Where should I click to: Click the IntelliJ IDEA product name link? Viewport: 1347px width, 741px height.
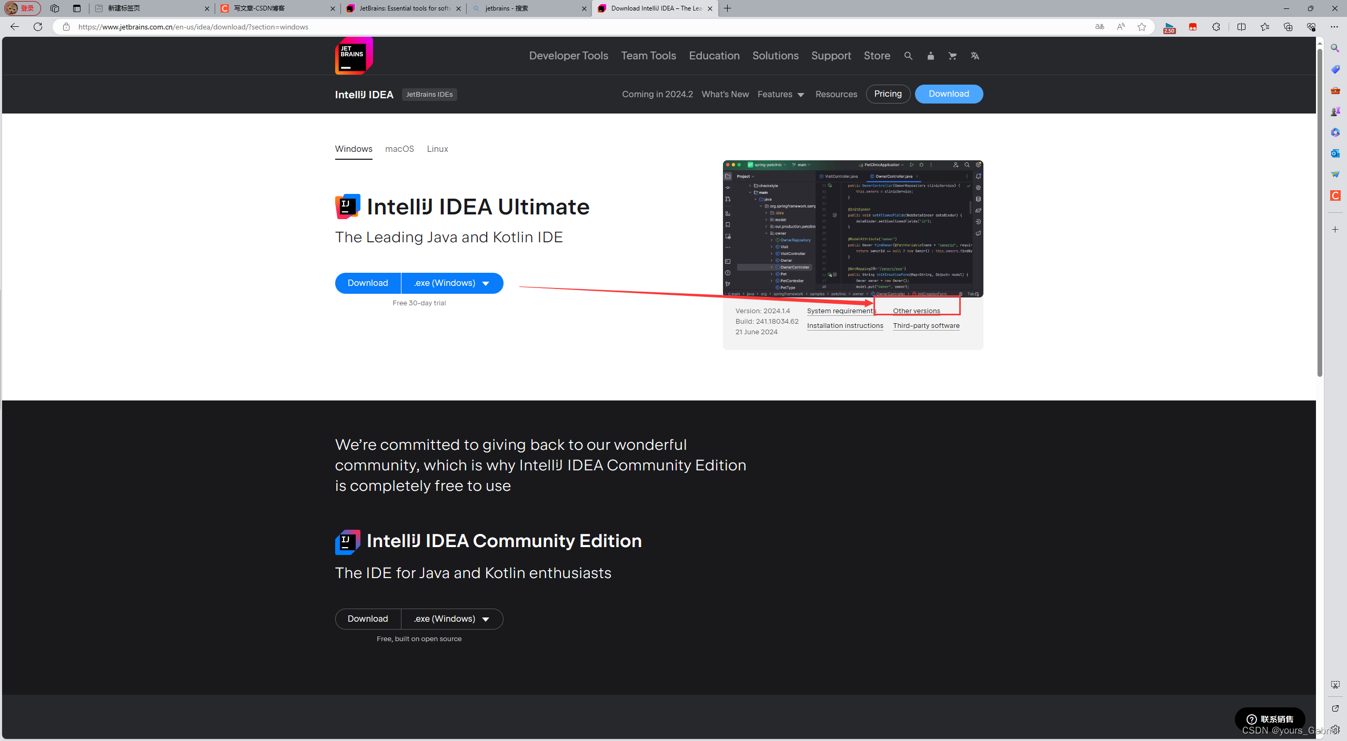pos(364,95)
